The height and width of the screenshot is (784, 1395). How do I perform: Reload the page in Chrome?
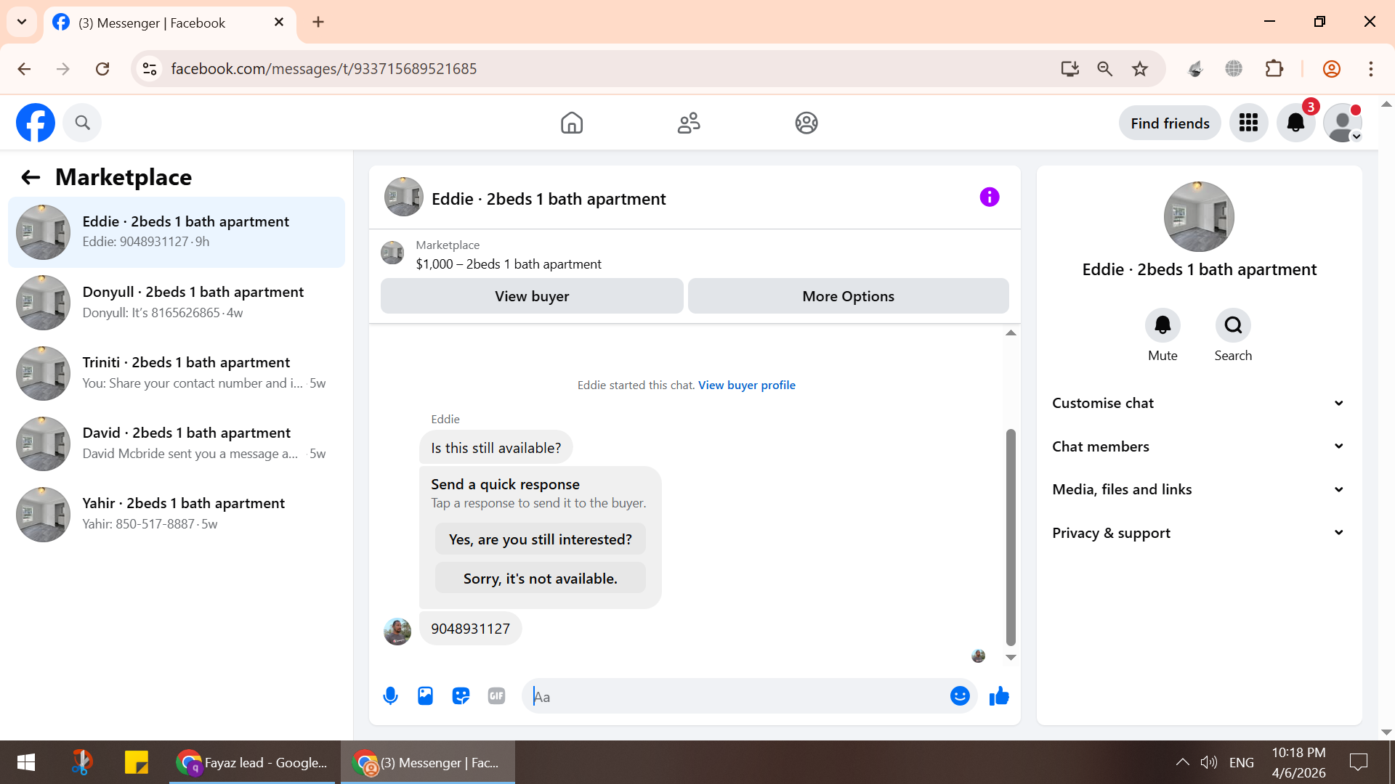[102, 69]
